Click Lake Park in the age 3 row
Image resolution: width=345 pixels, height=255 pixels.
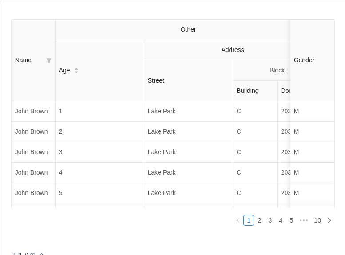162,152
